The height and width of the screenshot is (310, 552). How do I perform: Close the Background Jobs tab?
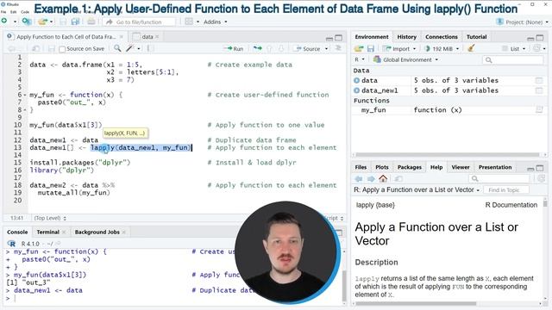(x=124, y=232)
